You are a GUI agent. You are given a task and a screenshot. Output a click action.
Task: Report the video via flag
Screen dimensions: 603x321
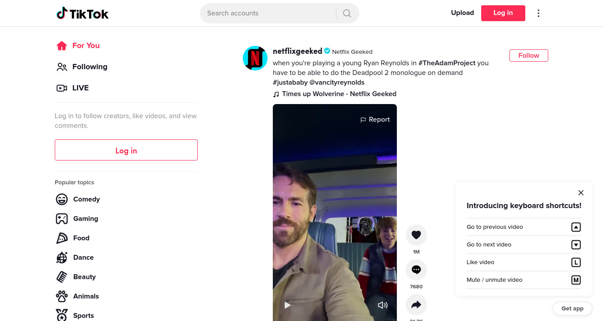pos(375,119)
